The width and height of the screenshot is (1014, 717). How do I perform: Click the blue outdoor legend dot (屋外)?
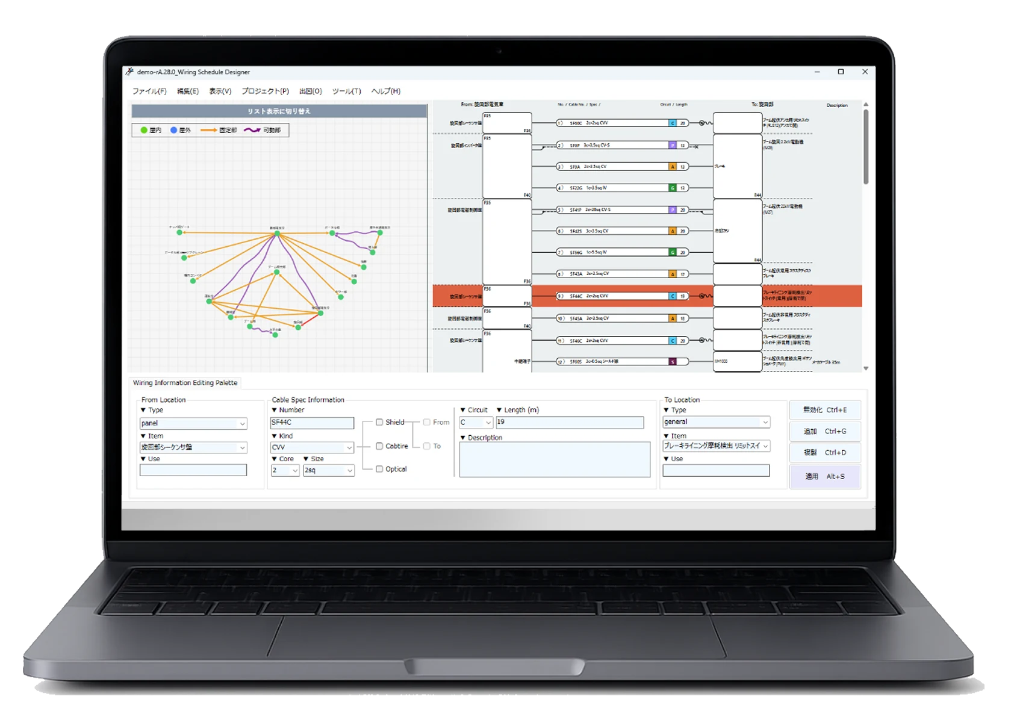(x=173, y=130)
